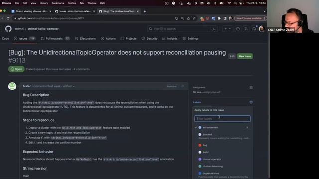Screen dimensions: 319x179
Task: Open Chrome zoom magnifier icon in address bar
Action: [183, 18]
